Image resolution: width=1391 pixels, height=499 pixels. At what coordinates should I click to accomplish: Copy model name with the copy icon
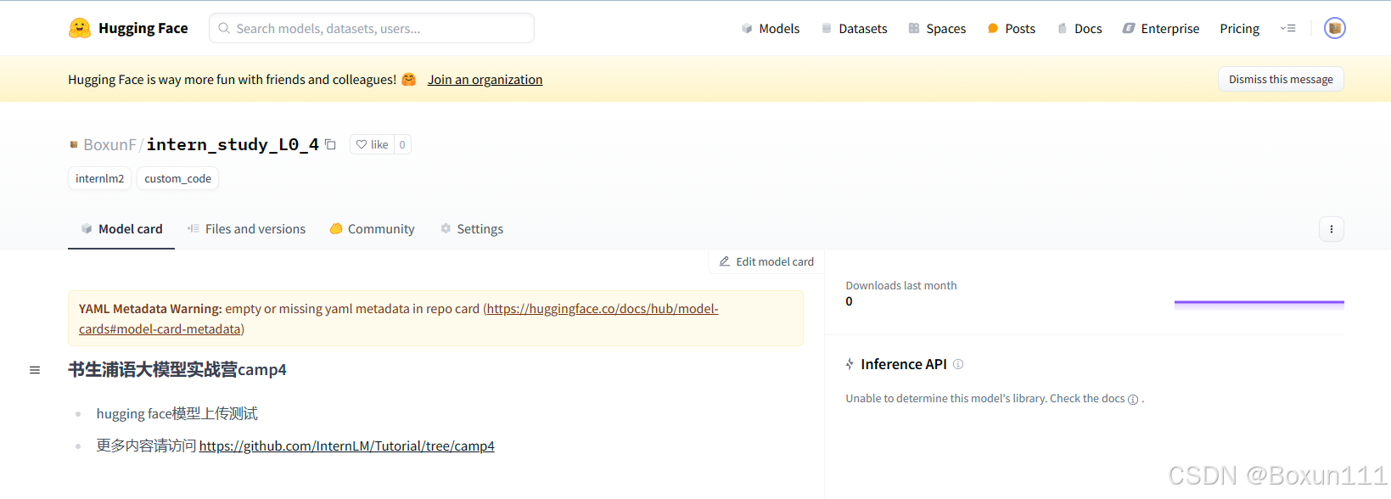click(331, 144)
